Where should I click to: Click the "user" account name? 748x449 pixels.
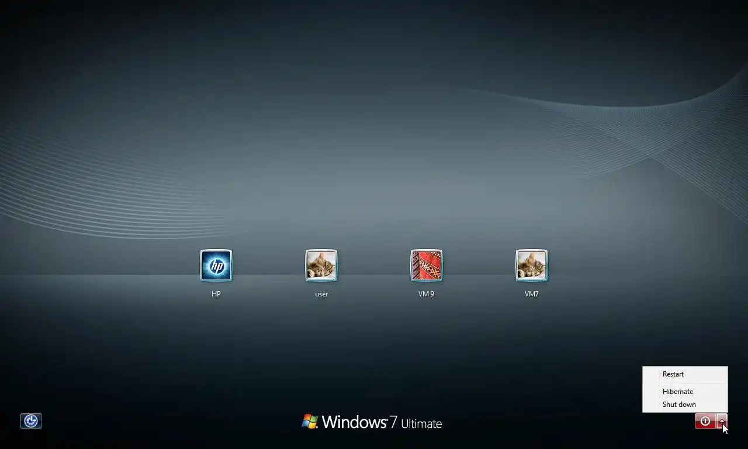(x=321, y=294)
